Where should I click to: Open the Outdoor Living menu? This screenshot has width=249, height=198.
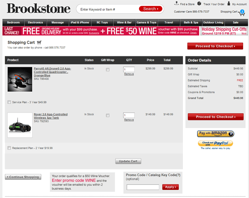point(213,22)
